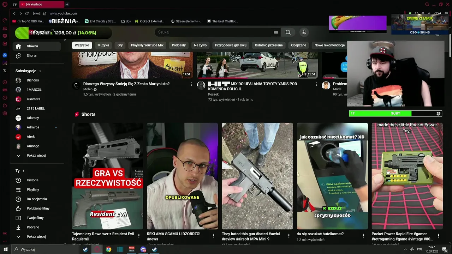Open Admiros subscription channel
The image size is (452, 254).
[x=37, y=127]
